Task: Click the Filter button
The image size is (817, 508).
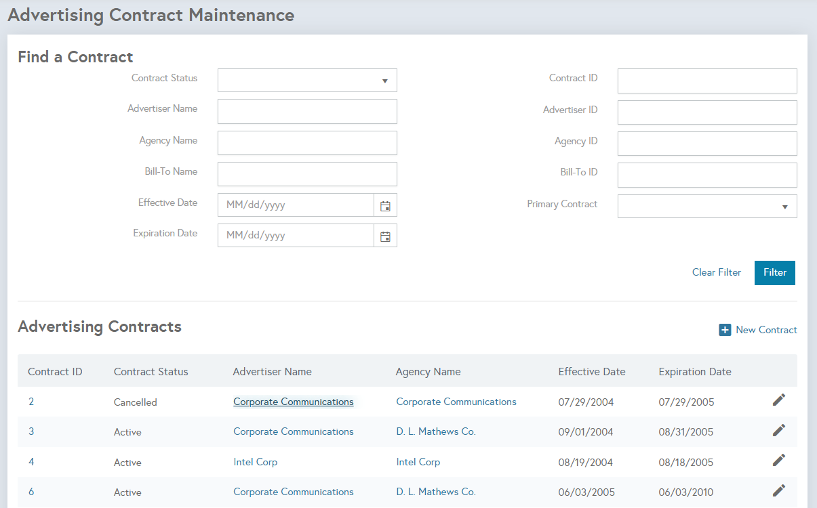Action: (775, 273)
